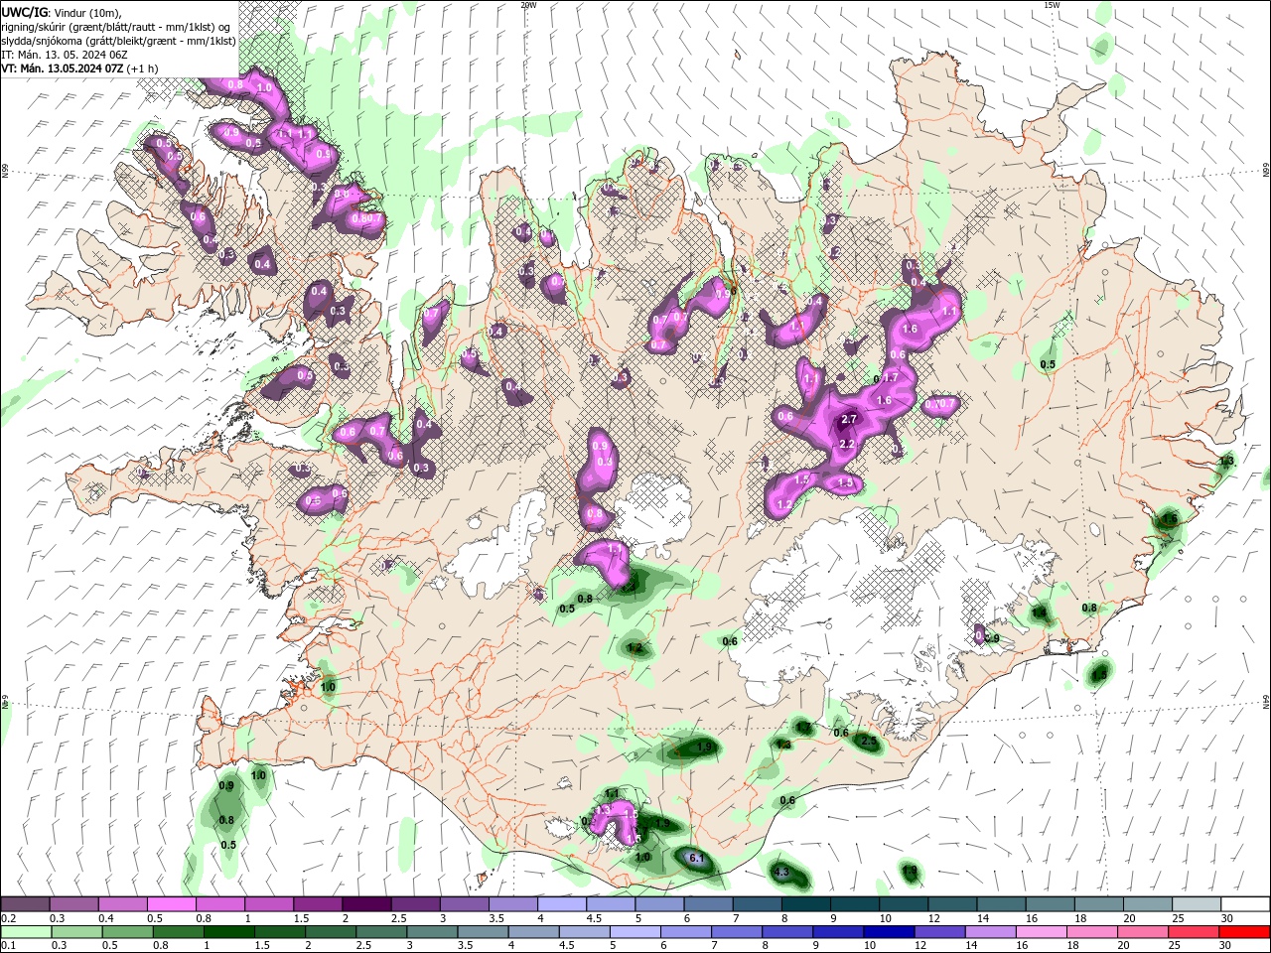Click the '6.1' rainfall value near the south coast
Screen dimensions: 1271x953
696,858
